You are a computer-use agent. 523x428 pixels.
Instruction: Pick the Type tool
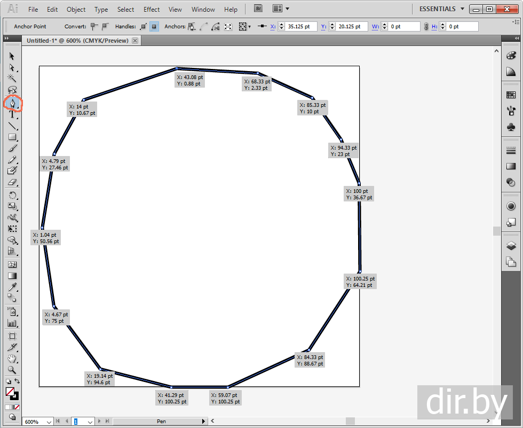[x=12, y=114]
